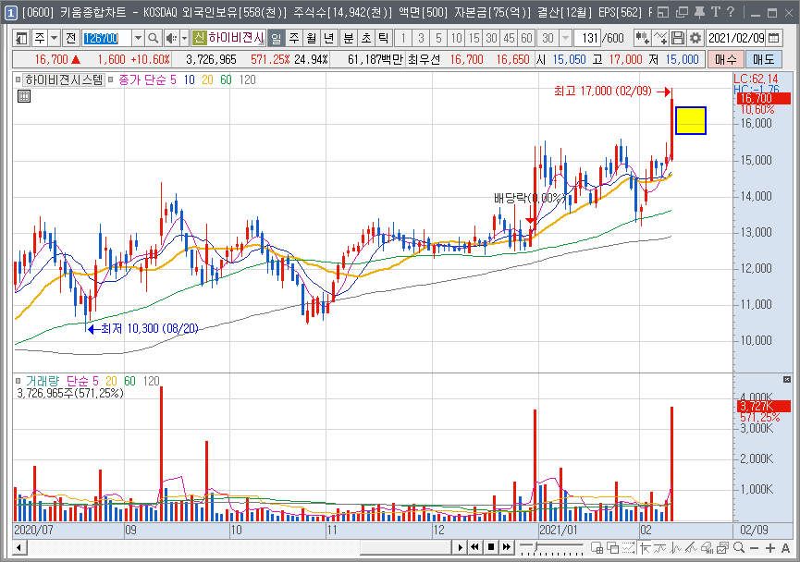Open the calendar date picker icon
Viewport: 800px width, 562px height.
(x=774, y=38)
